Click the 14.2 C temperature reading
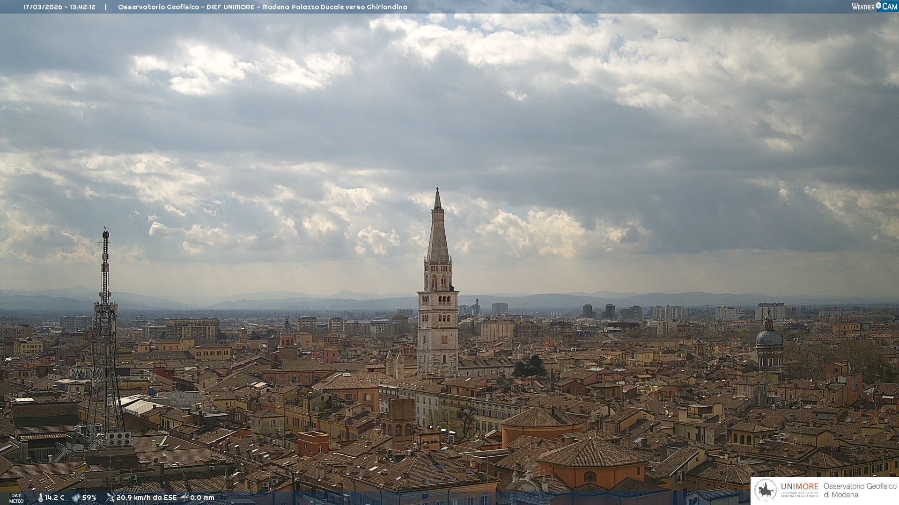 (x=55, y=498)
